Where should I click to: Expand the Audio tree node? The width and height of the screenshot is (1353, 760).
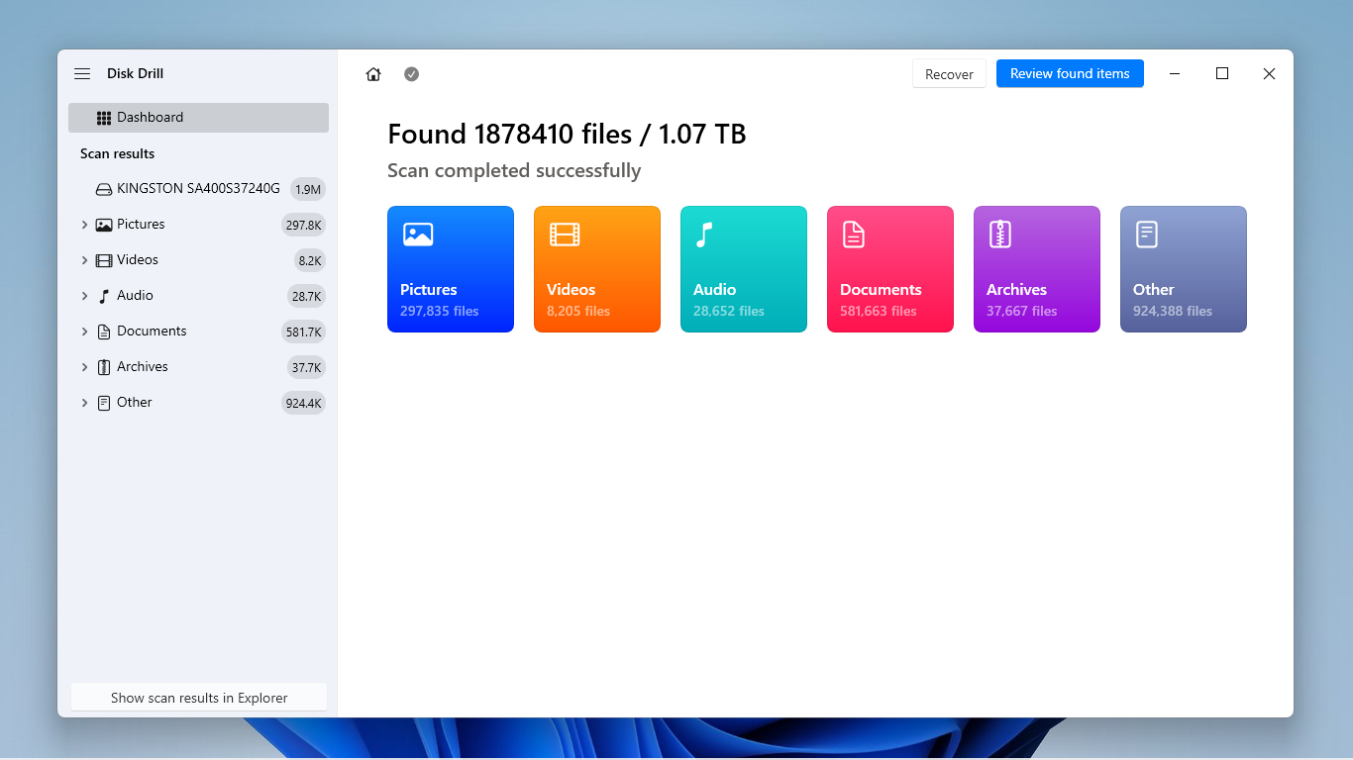pyautogui.click(x=84, y=296)
